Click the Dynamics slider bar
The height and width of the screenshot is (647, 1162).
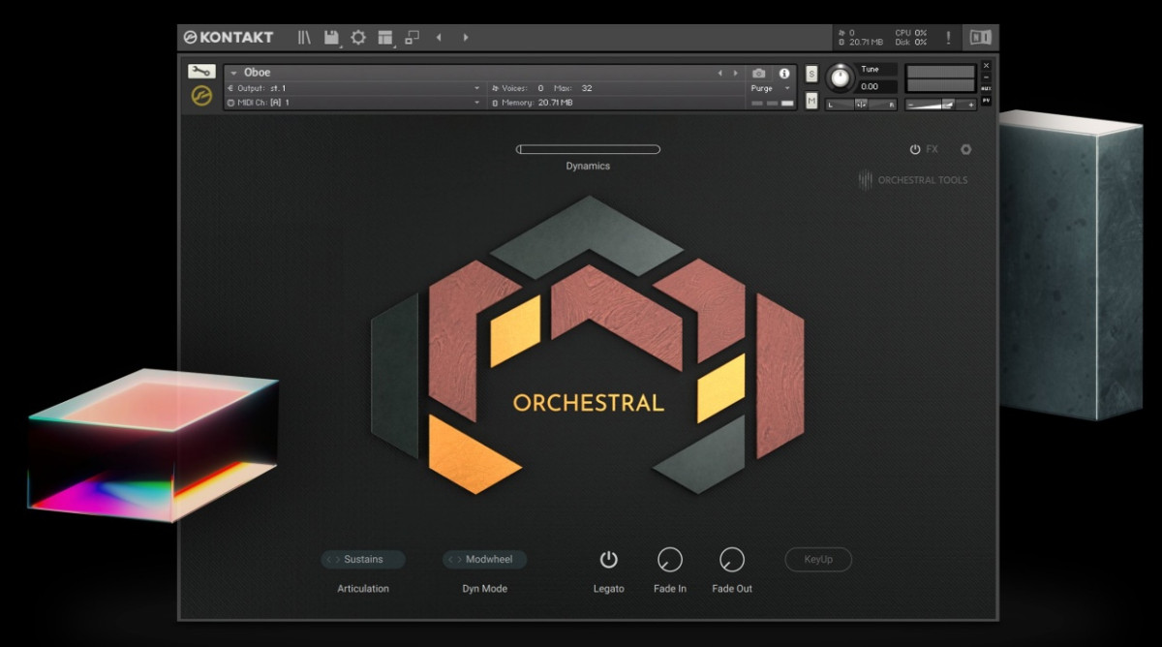(588, 149)
